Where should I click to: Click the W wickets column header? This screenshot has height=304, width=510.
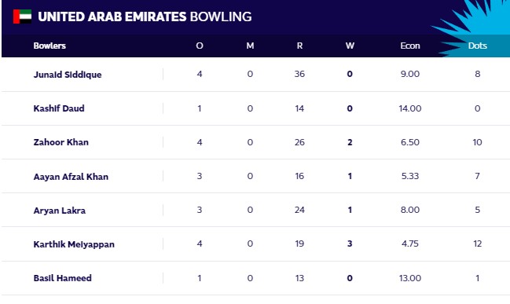[x=350, y=46]
